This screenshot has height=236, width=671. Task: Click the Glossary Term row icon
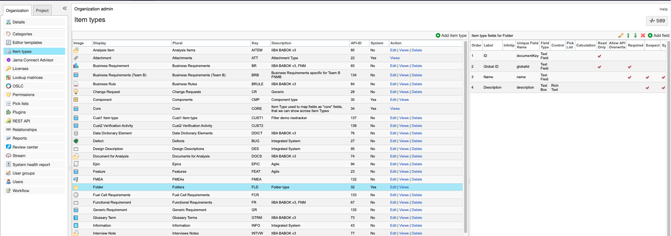coord(76,218)
